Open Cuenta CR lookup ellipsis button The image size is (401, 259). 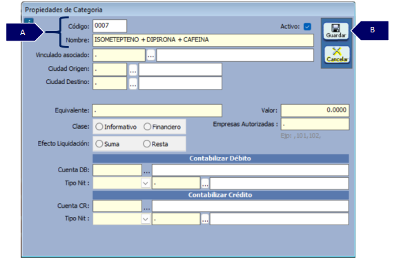[147, 206]
